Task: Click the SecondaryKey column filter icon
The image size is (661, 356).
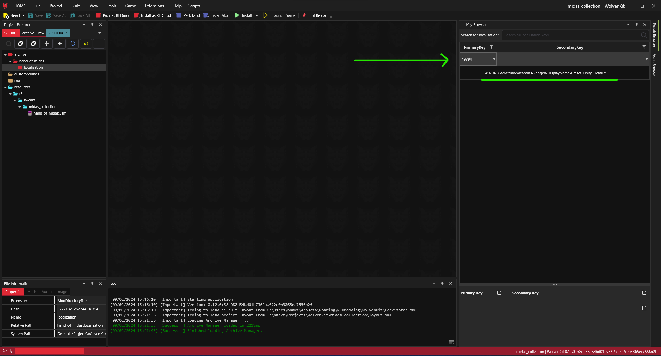Action: pos(644,47)
